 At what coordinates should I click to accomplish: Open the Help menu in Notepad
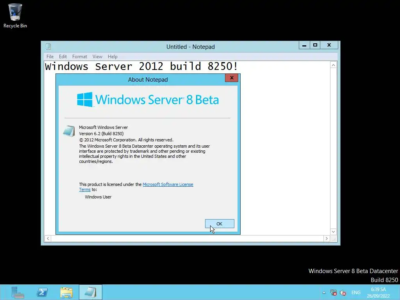(x=112, y=57)
